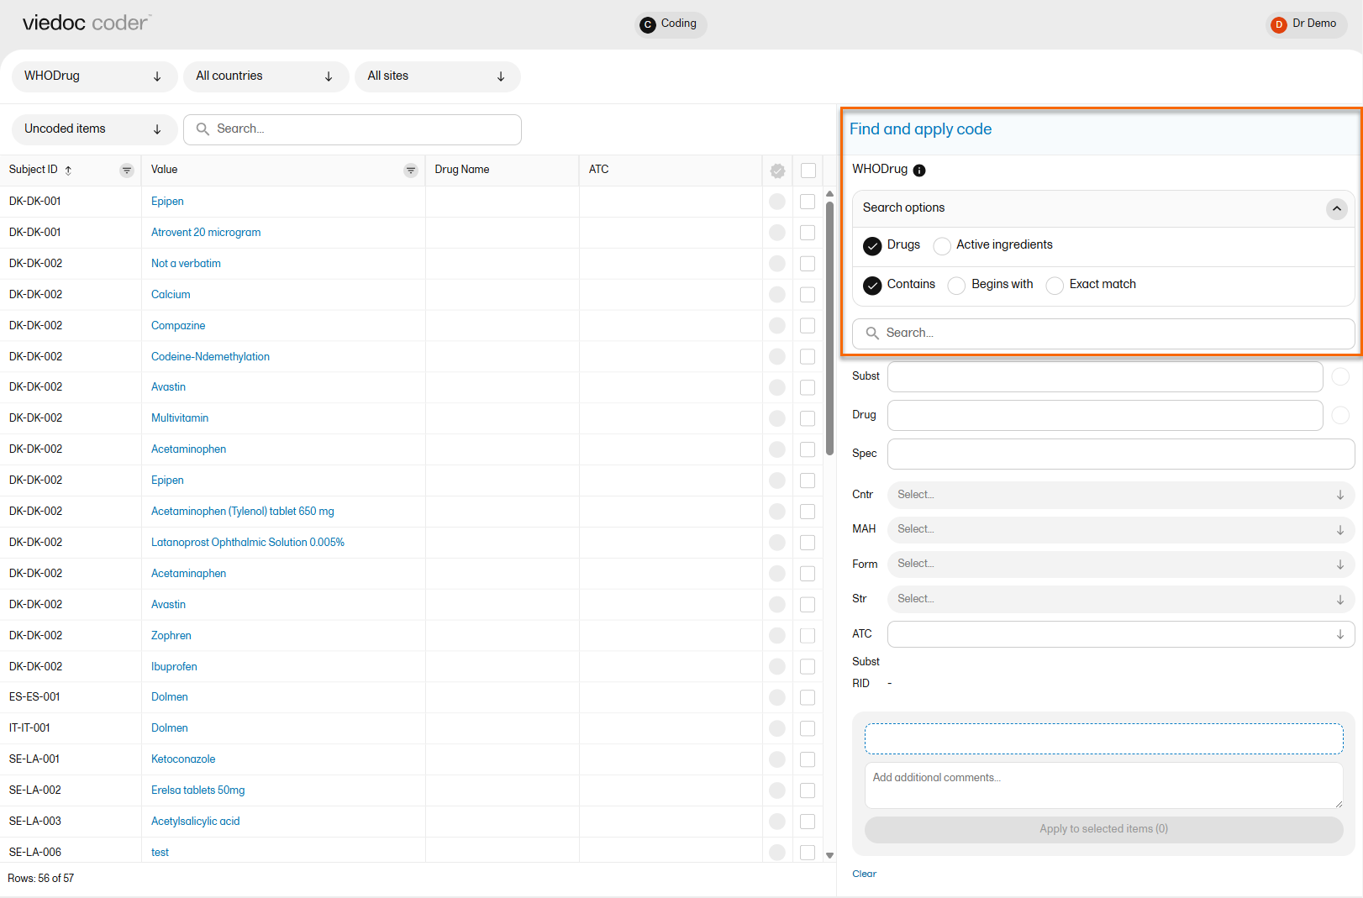Collapse the Search options panel
1363x898 pixels.
point(1336,208)
